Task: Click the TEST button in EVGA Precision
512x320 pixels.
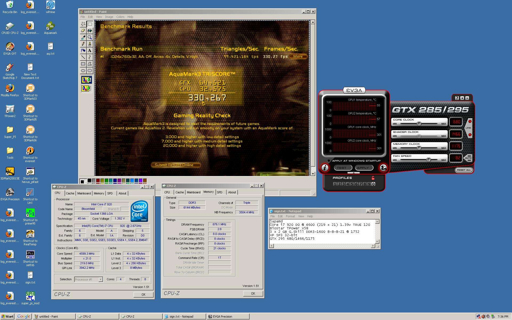Action: point(343,168)
